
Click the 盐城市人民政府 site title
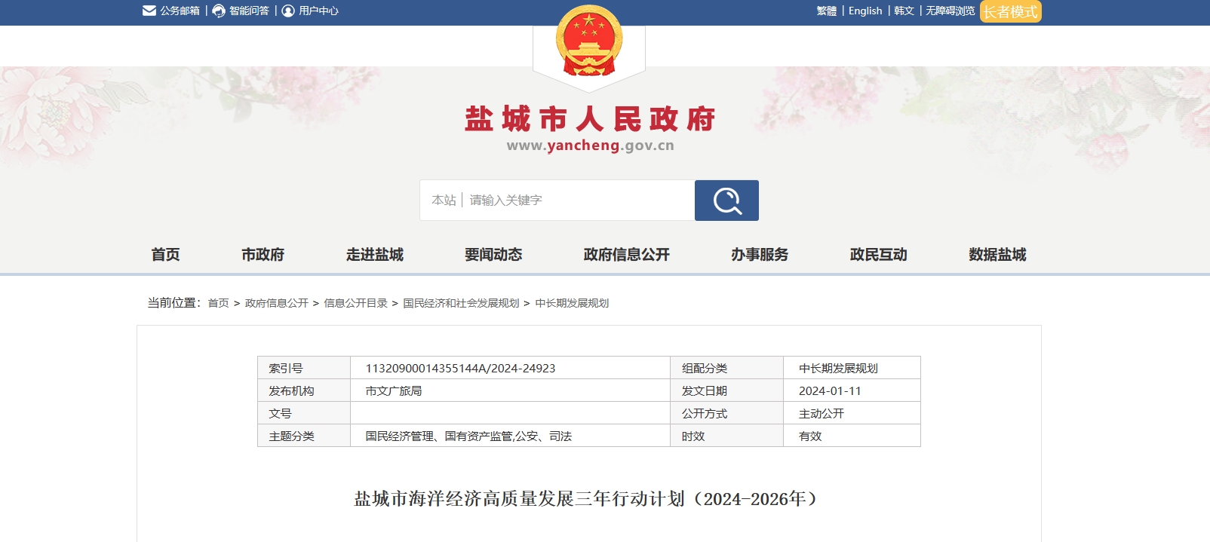(x=589, y=119)
